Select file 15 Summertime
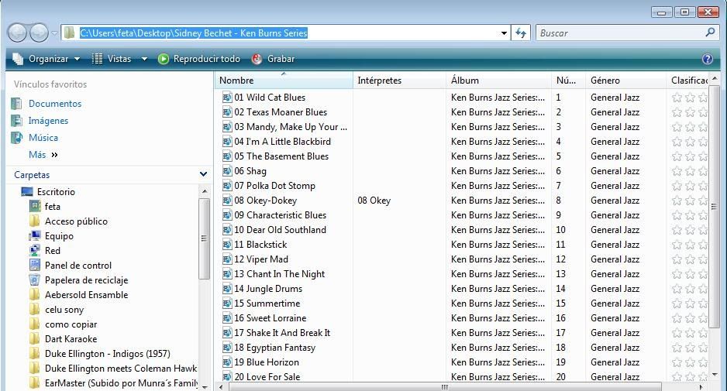 [x=267, y=304]
